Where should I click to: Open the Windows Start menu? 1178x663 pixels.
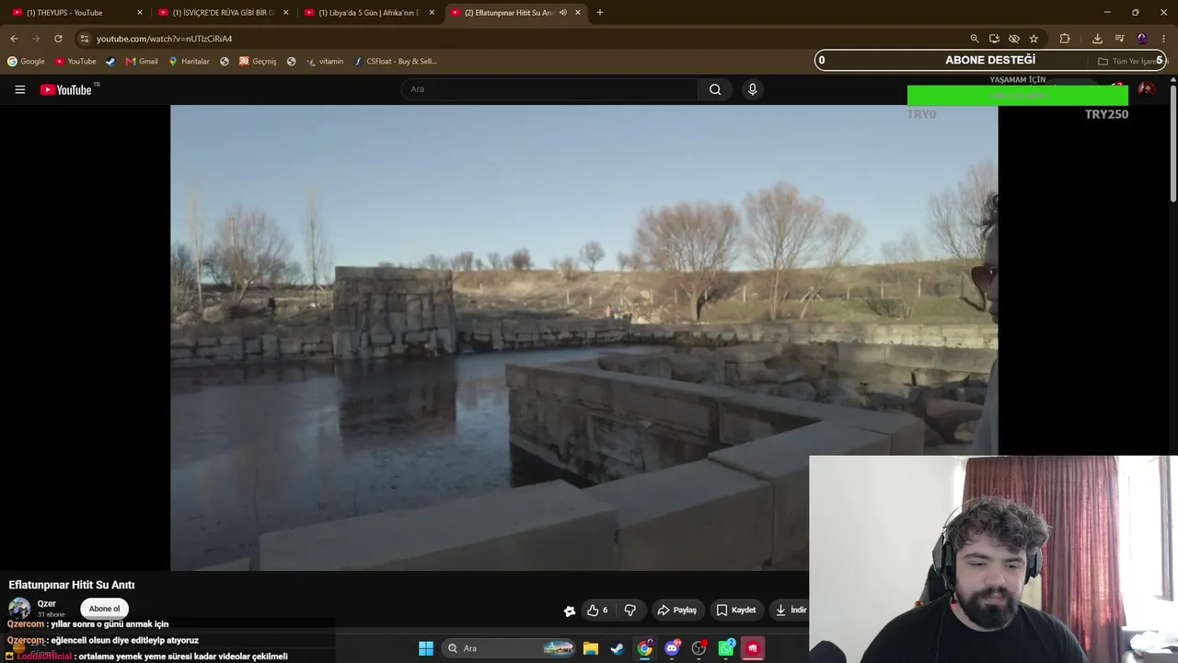426,648
